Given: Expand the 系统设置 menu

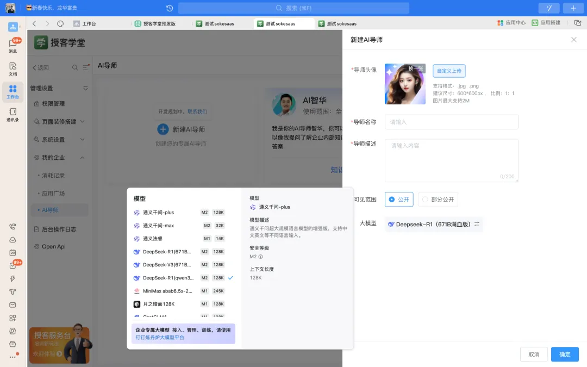Looking at the screenshot, I should coord(83,140).
